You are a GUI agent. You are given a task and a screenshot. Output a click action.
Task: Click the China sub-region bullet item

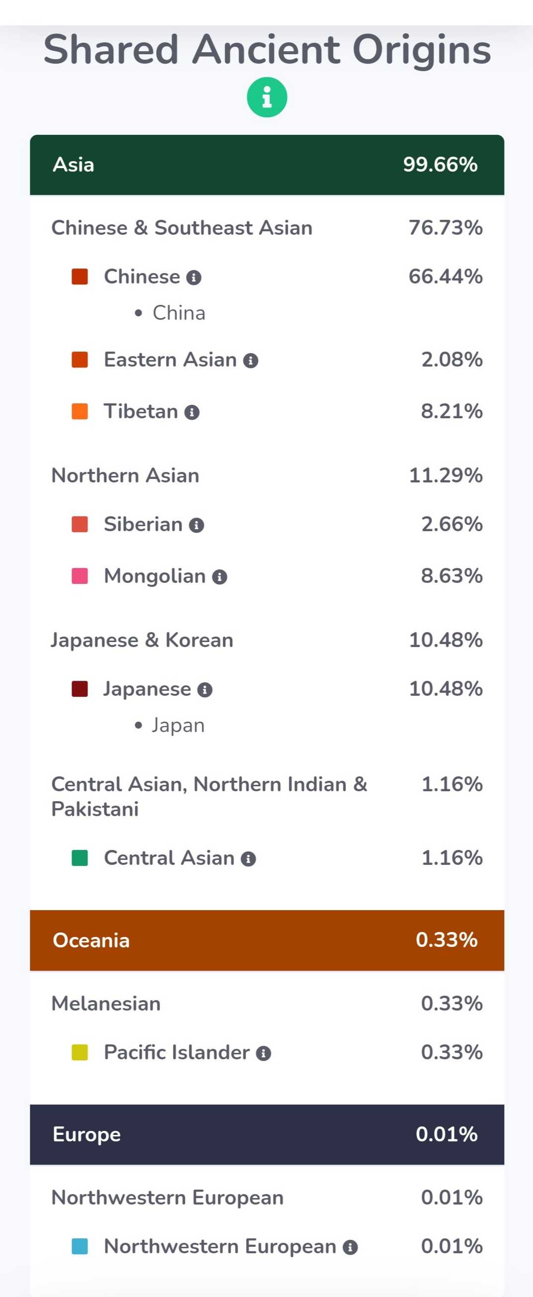click(170, 313)
